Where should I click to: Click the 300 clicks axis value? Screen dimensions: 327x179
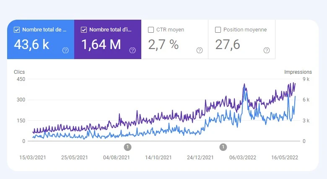[21, 100]
